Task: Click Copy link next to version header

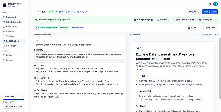Action: (x=82, y=12)
